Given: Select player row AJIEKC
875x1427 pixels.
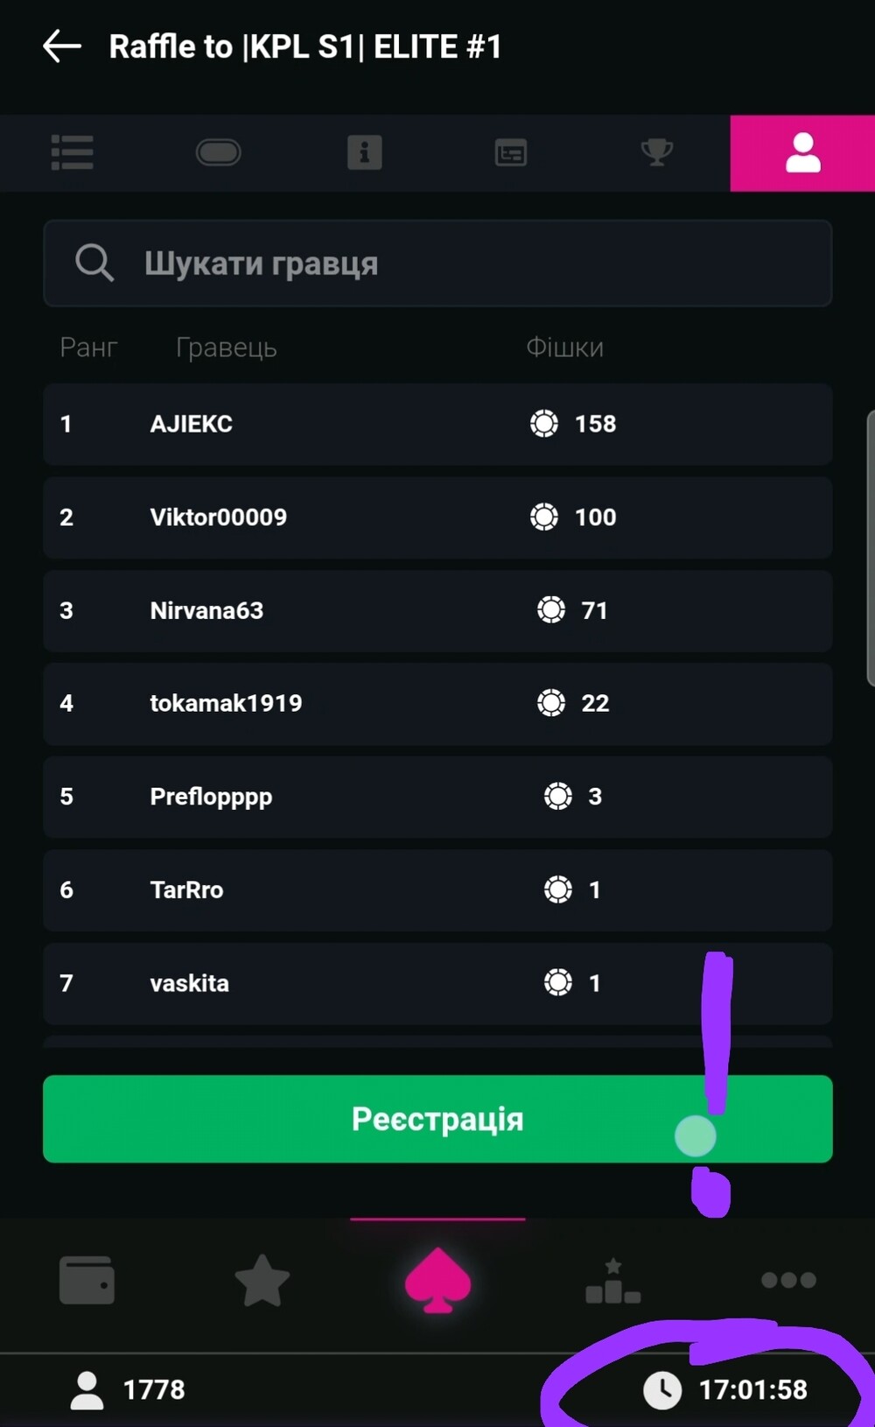Looking at the screenshot, I should [437, 424].
